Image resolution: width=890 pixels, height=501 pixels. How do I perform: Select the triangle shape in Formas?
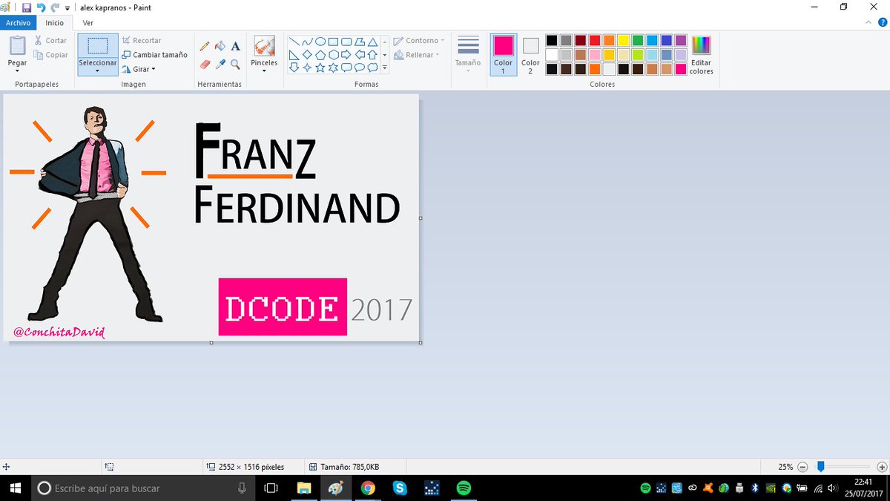click(x=373, y=42)
